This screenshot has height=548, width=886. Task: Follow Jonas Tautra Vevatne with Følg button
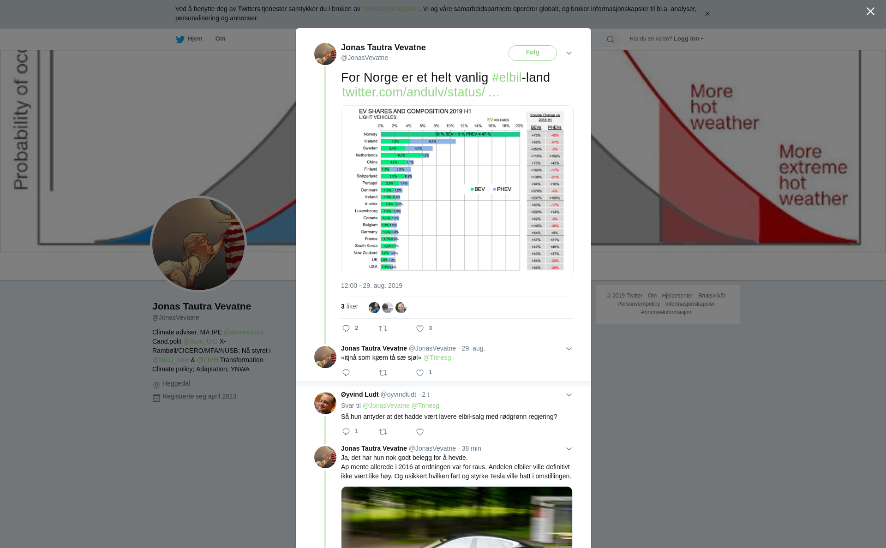[x=533, y=53]
